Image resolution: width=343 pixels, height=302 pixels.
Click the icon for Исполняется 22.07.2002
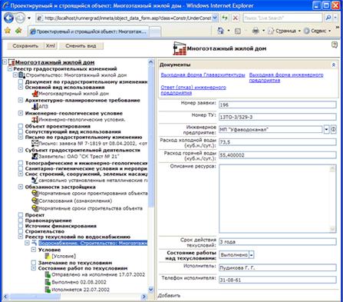tap(48, 290)
